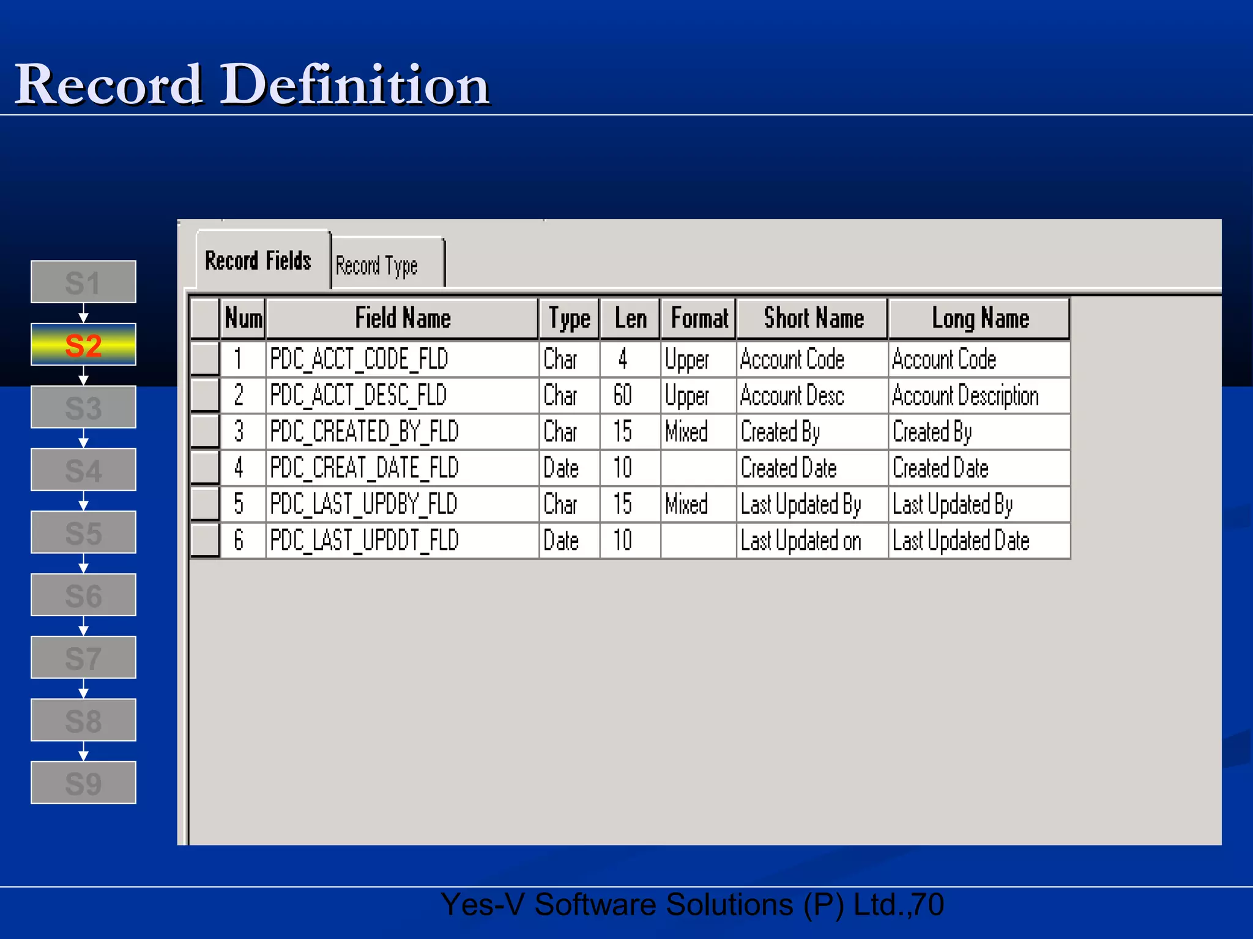Select row 2 using its row selector box

pos(205,395)
